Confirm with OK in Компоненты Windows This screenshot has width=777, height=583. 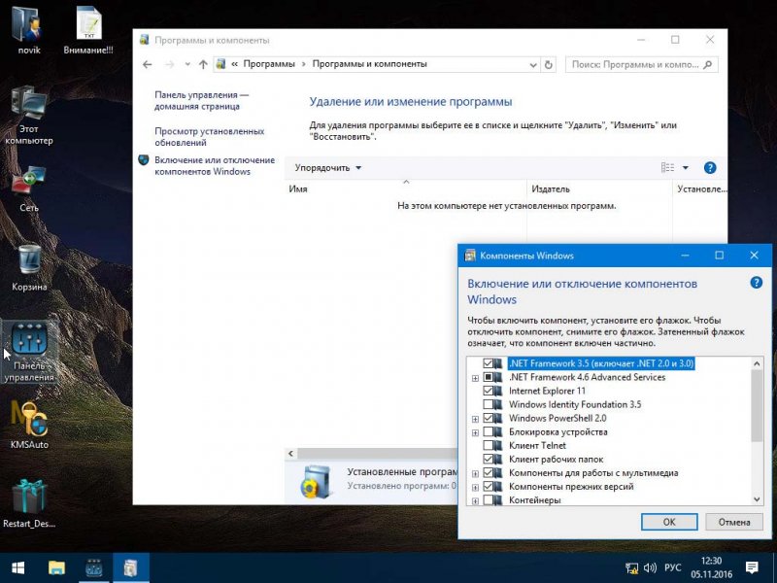(x=669, y=522)
